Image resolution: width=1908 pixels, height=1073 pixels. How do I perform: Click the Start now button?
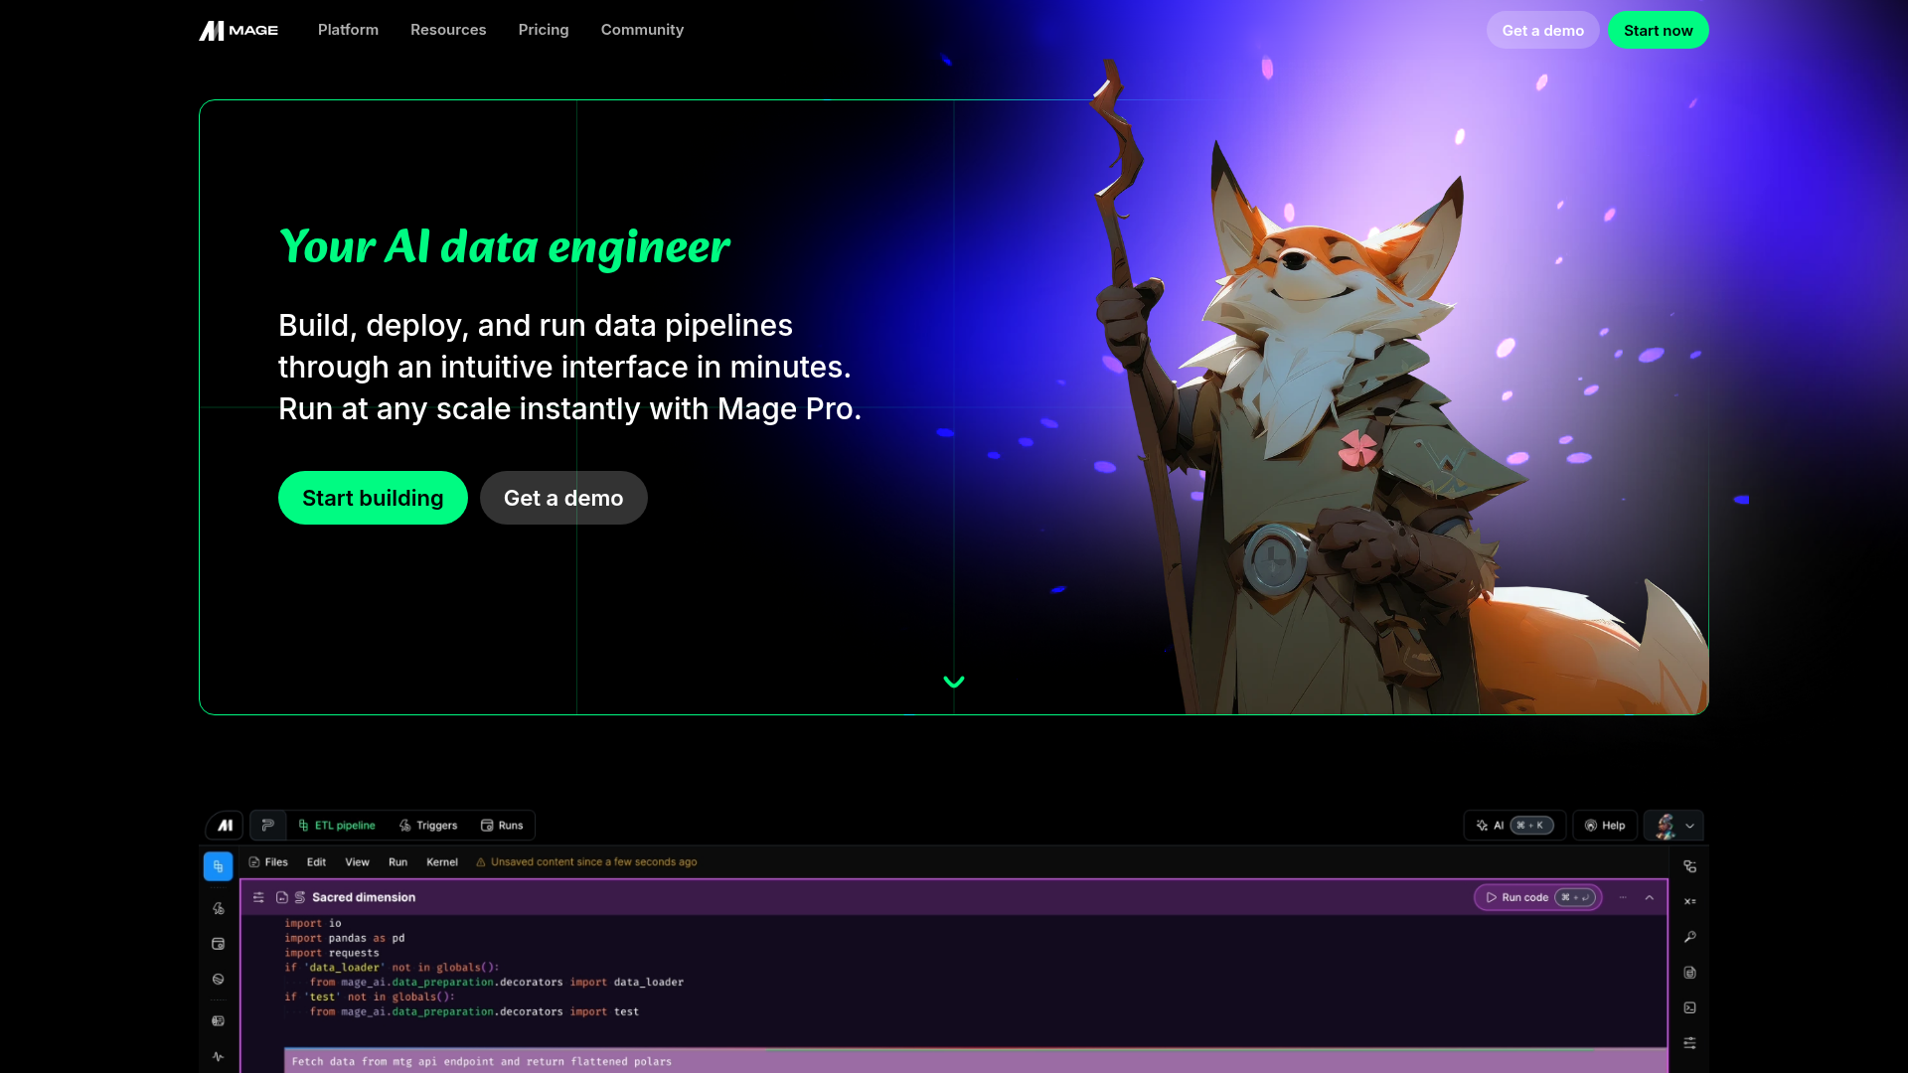(x=1658, y=30)
